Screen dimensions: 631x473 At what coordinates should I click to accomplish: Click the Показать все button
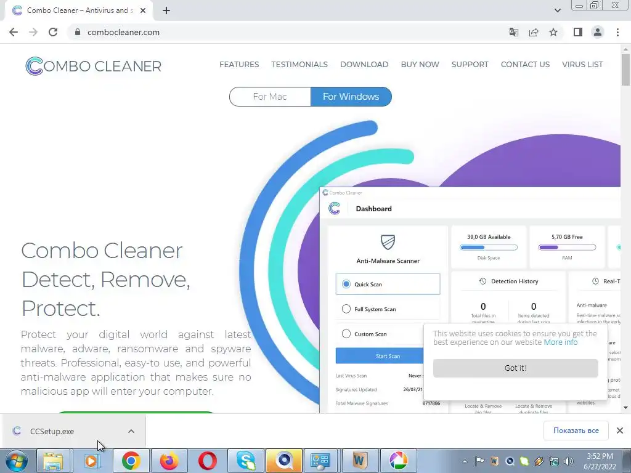pos(576,431)
